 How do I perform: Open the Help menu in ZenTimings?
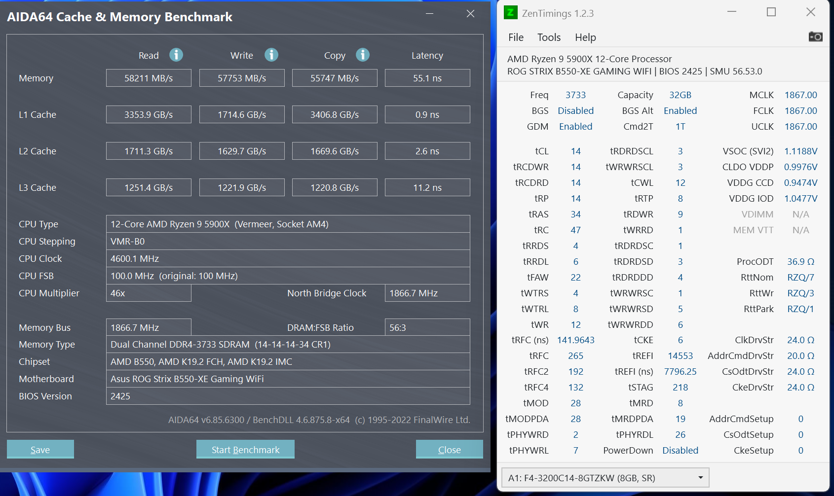point(585,37)
